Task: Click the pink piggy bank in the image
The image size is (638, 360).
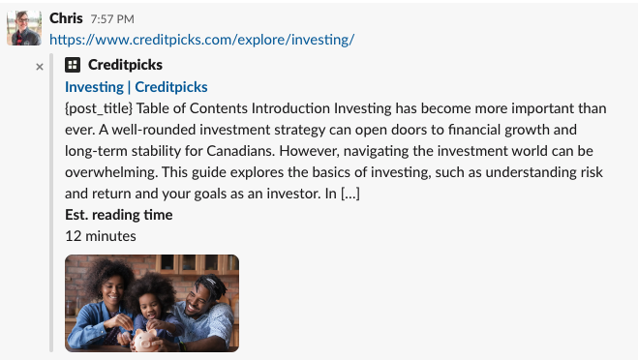Action: (x=145, y=341)
